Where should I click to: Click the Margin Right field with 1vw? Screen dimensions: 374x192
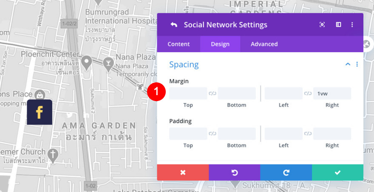(332, 93)
